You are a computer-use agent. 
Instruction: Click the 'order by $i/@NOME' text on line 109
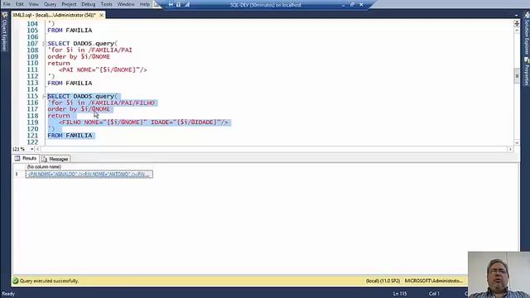tap(79, 57)
